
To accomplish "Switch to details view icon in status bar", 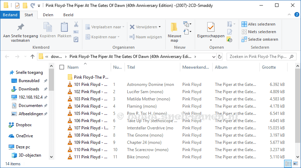I will pos(288,164).
